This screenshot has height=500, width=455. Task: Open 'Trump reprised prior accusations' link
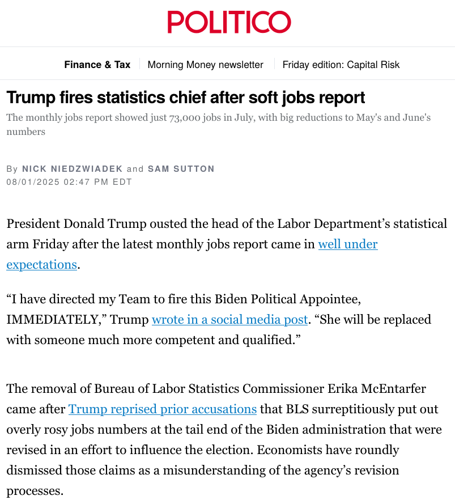[x=163, y=409]
